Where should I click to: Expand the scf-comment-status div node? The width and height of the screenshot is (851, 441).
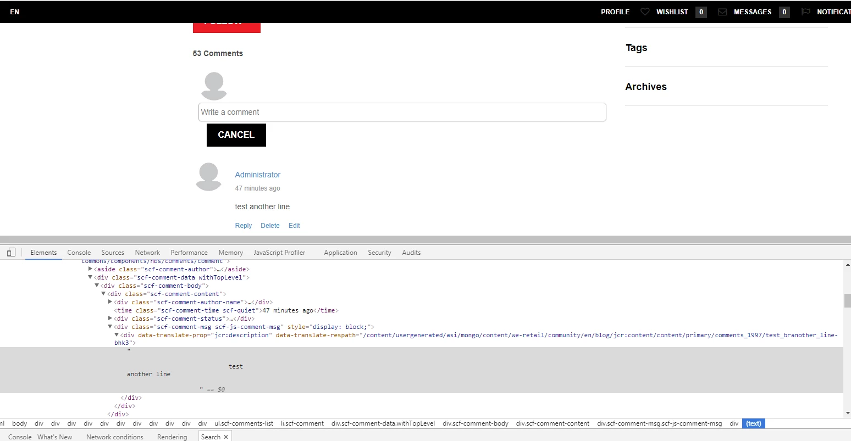pyautogui.click(x=110, y=319)
